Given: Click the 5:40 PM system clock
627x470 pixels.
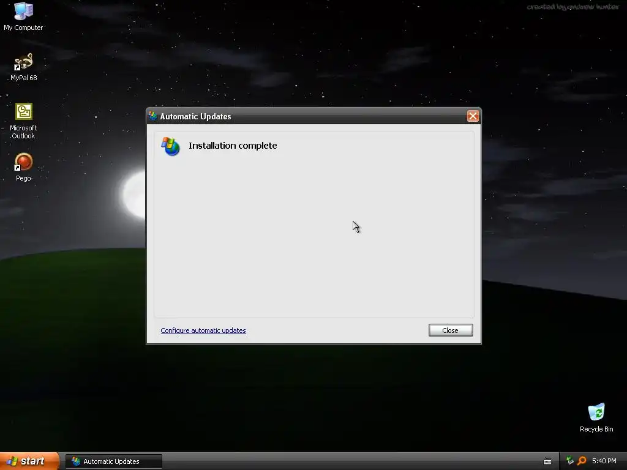Looking at the screenshot, I should [x=604, y=461].
